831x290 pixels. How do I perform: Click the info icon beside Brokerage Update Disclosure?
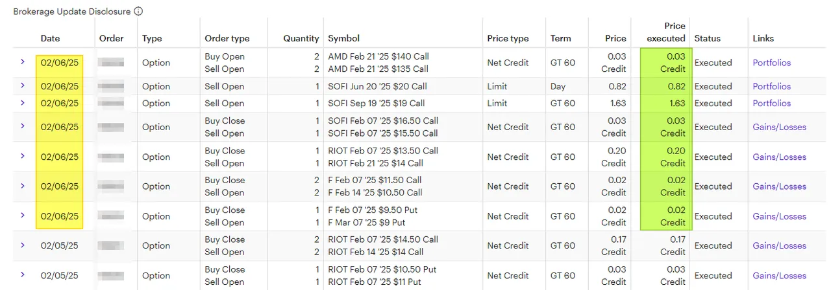(138, 11)
